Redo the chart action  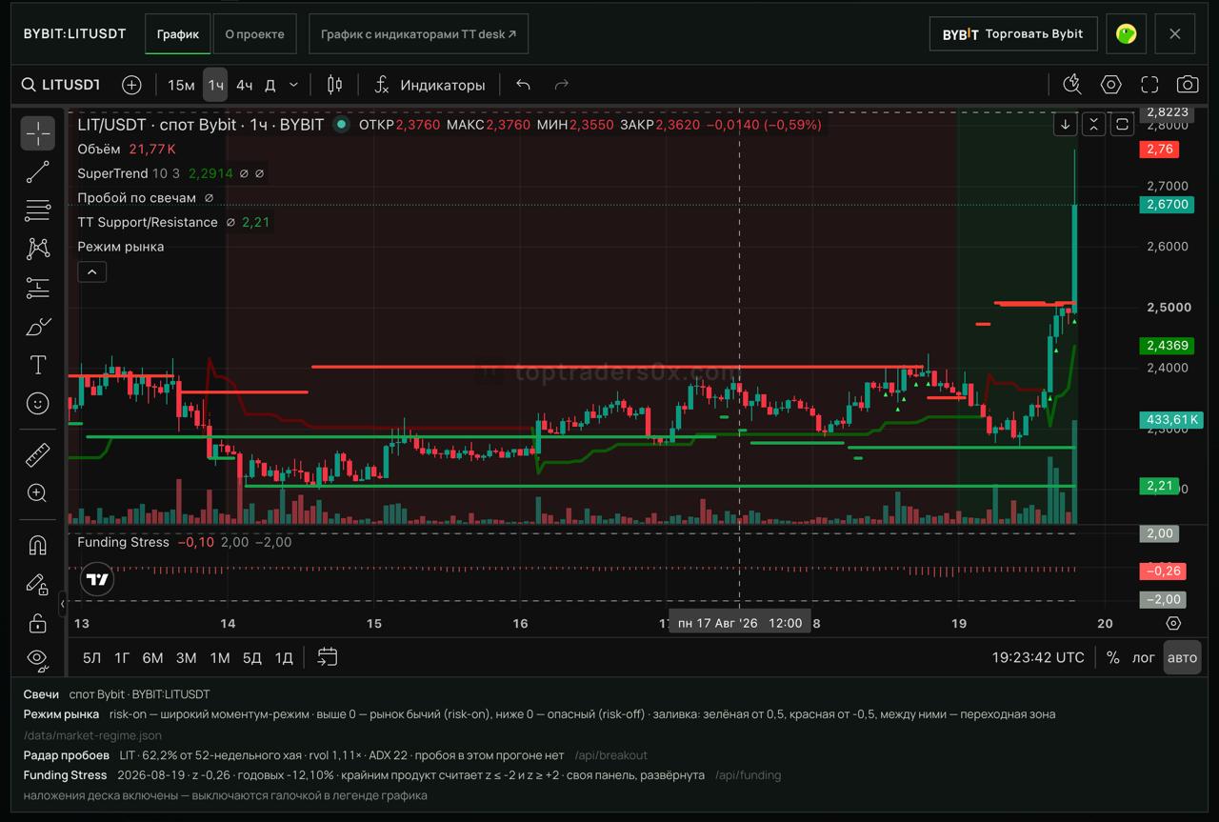point(562,85)
